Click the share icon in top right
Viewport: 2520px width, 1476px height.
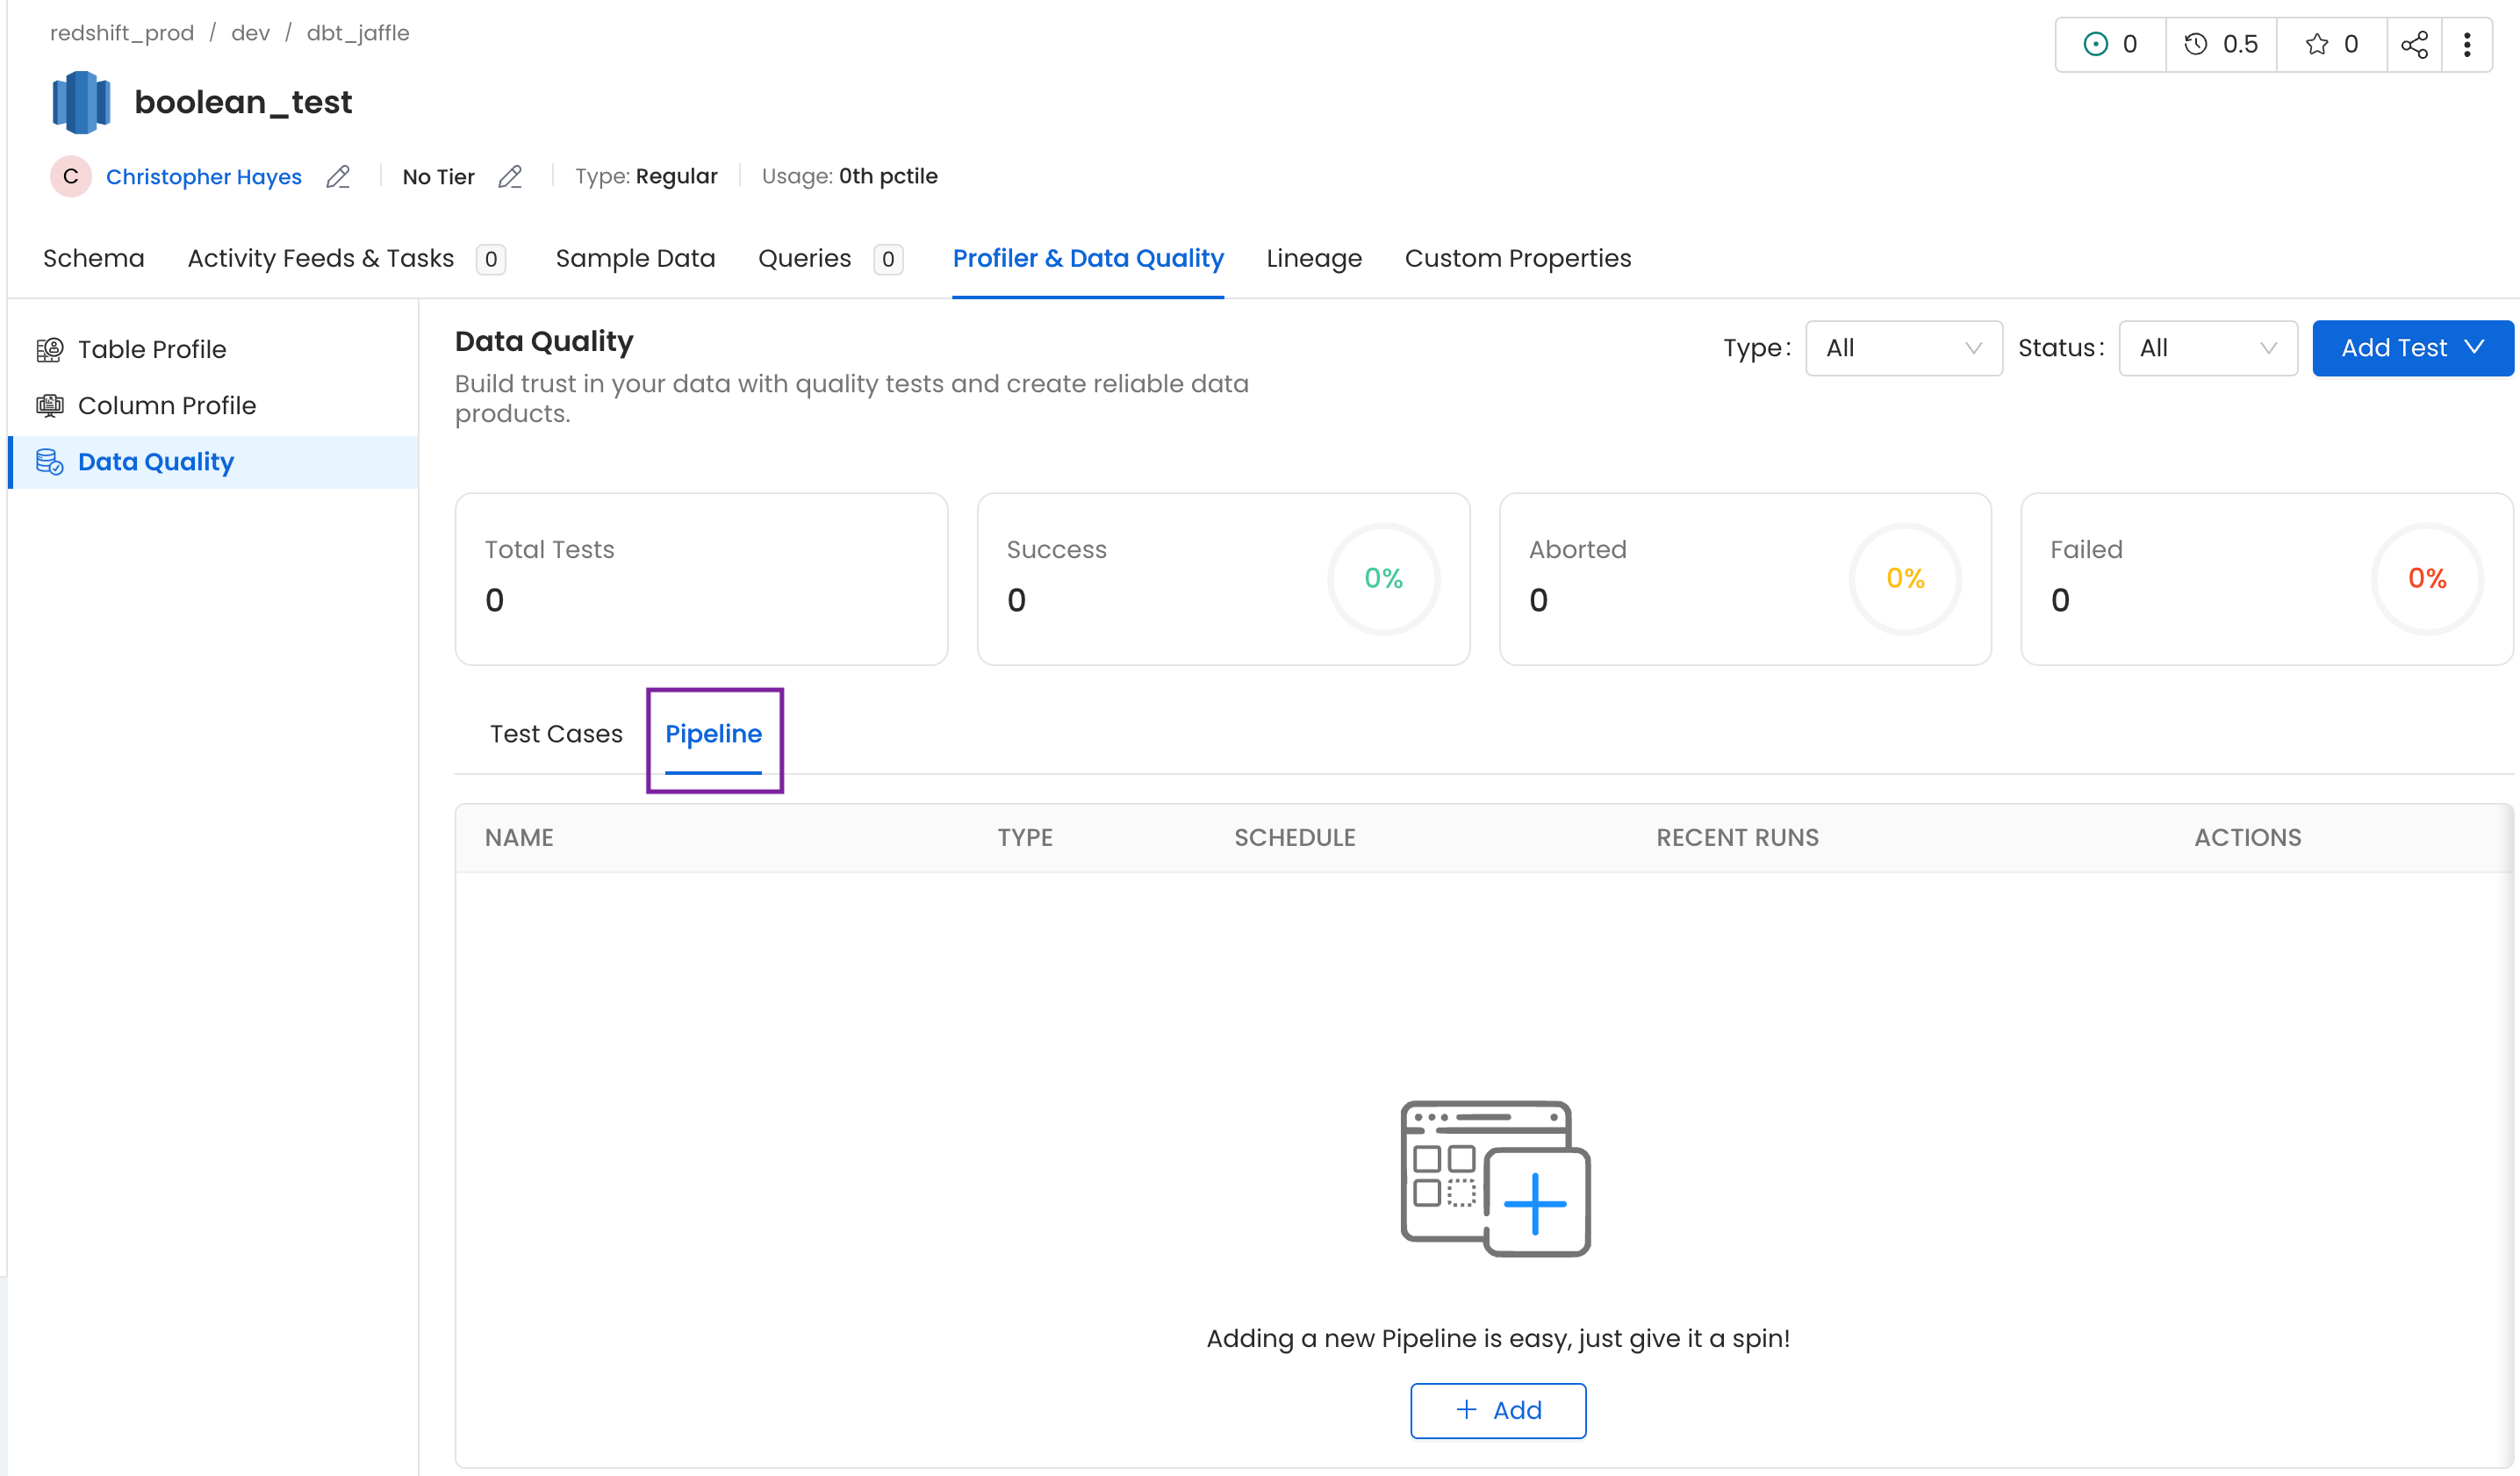click(2413, 44)
